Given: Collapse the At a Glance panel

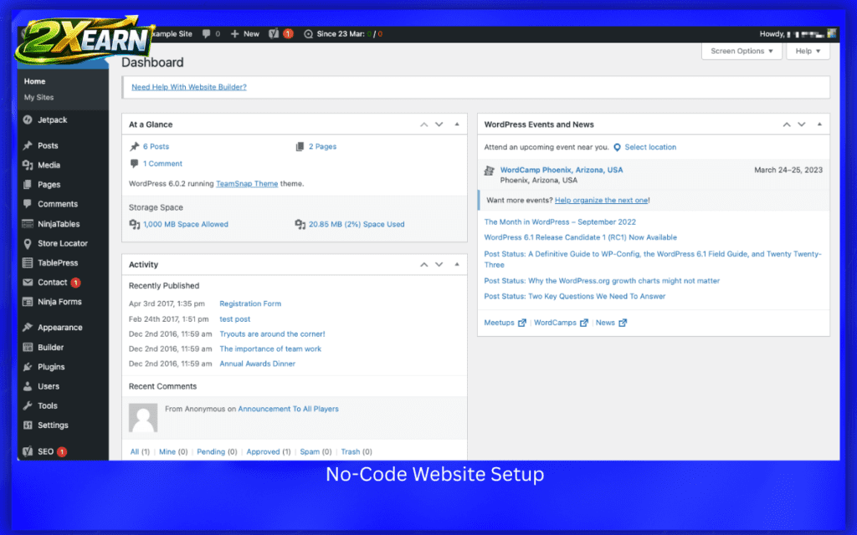Looking at the screenshot, I should click(x=456, y=124).
